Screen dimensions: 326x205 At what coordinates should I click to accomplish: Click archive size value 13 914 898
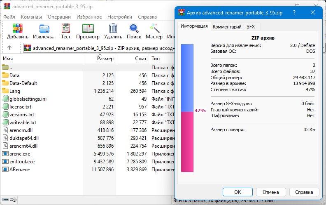(x=304, y=83)
